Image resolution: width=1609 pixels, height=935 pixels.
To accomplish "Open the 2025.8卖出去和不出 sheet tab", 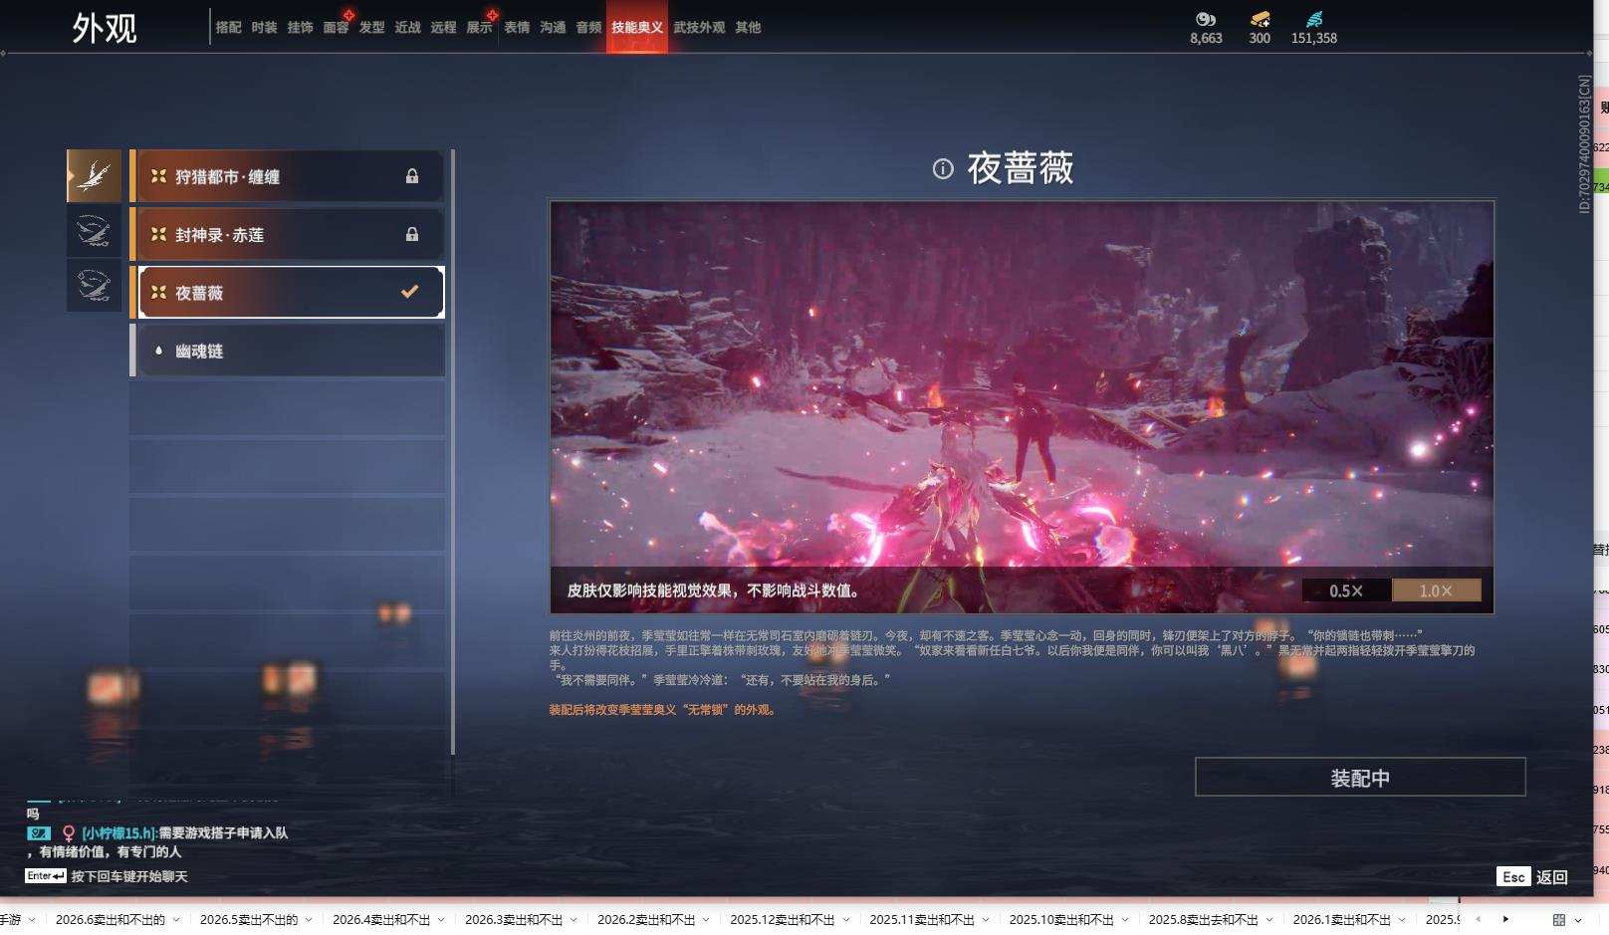I will [1203, 920].
